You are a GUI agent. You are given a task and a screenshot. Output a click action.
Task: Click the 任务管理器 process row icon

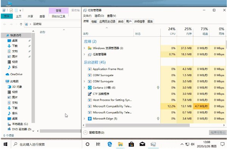pyautogui.click(x=89, y=54)
